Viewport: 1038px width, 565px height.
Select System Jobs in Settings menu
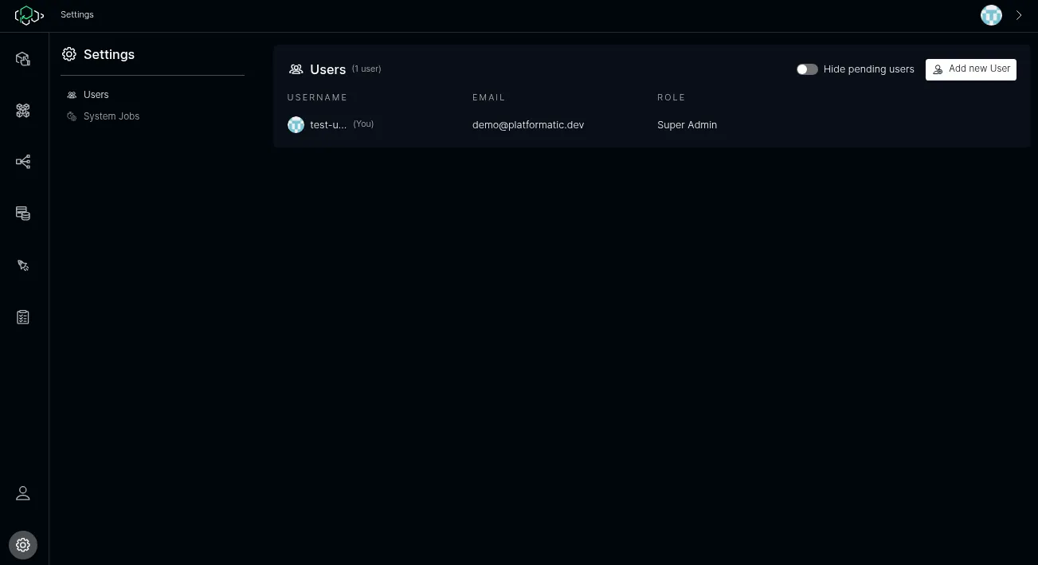pyautogui.click(x=111, y=116)
